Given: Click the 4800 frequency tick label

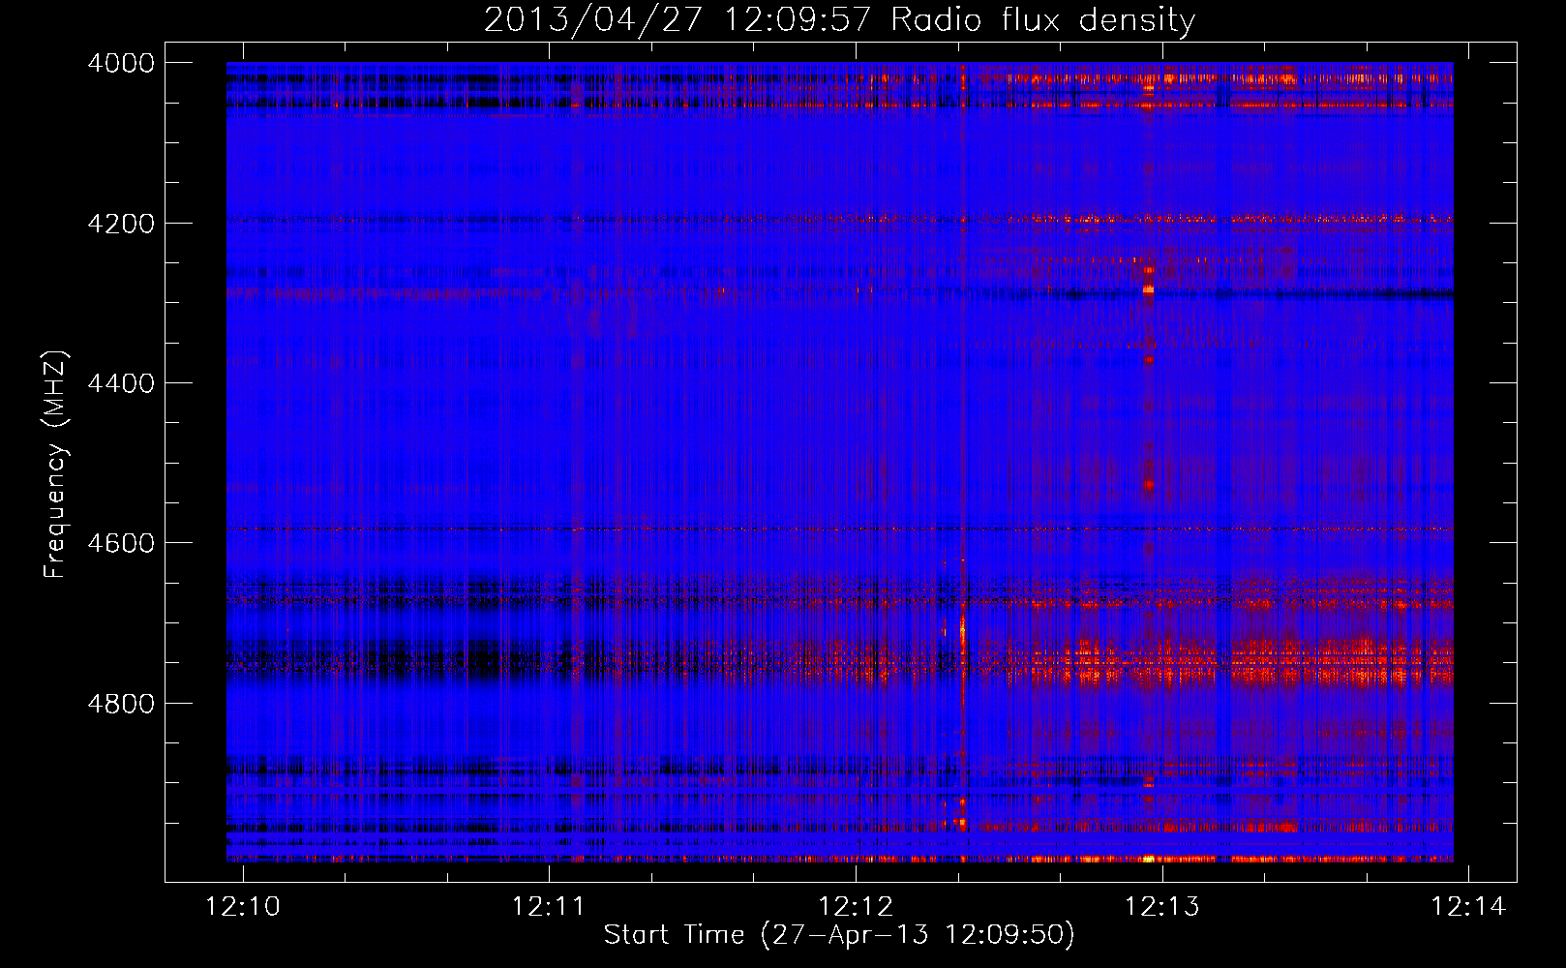Looking at the screenshot, I should tap(121, 703).
